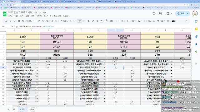Open the cell borders tool
The width and height of the screenshot is (200, 112).
(111, 21)
